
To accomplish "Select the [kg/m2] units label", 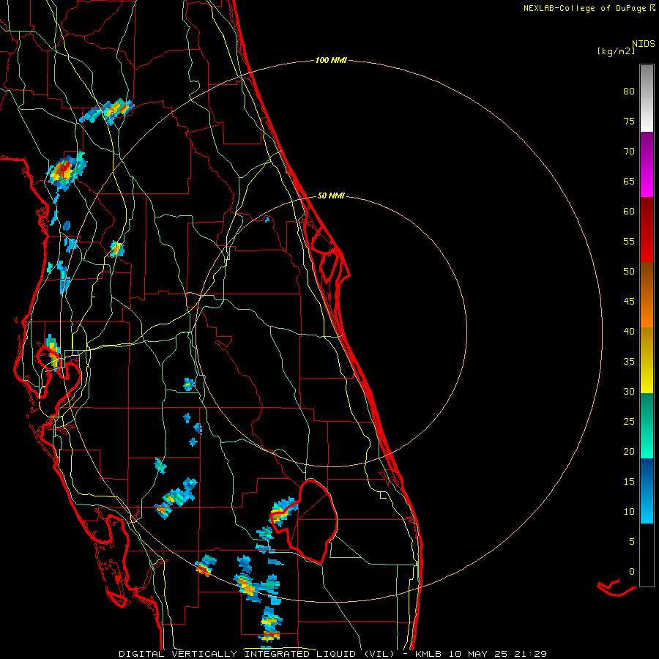I will click(616, 51).
